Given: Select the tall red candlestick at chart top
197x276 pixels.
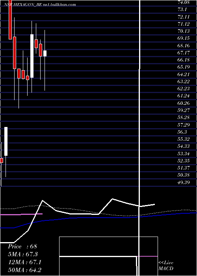Looking at the screenshot, I should pyautogui.click(x=10, y=20).
